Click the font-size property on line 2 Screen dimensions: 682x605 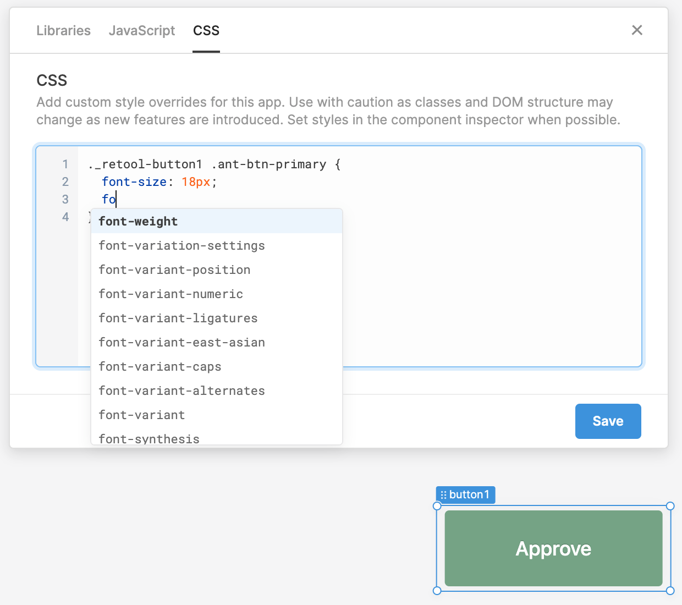pos(134,182)
